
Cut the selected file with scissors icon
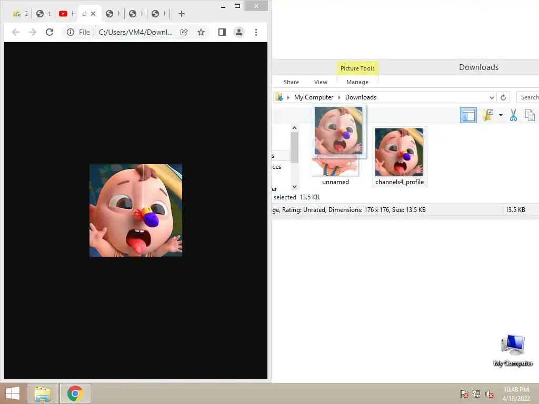coord(513,115)
